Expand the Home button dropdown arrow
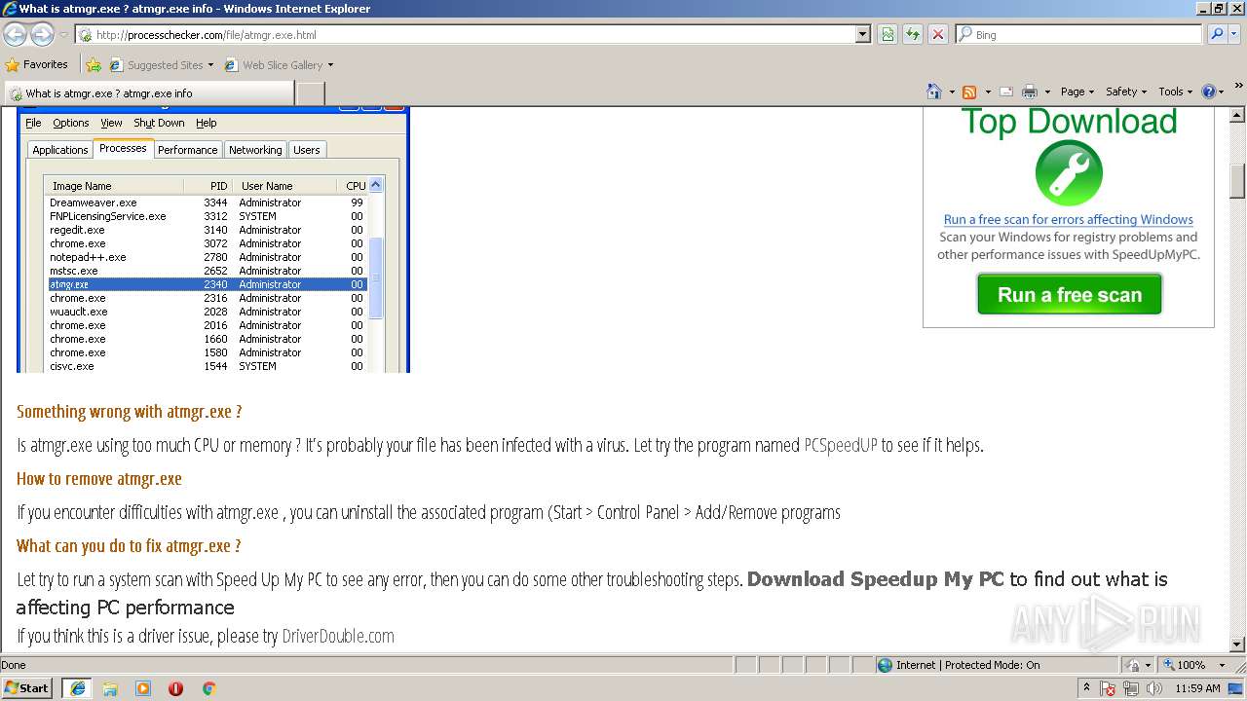The width and height of the screenshot is (1247, 701). 952,92
